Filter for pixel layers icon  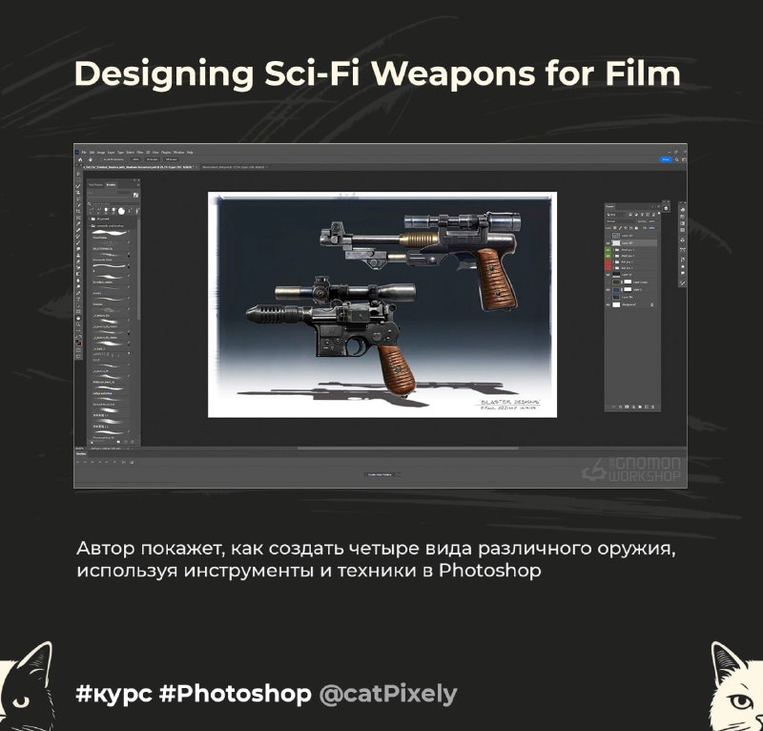click(x=630, y=215)
